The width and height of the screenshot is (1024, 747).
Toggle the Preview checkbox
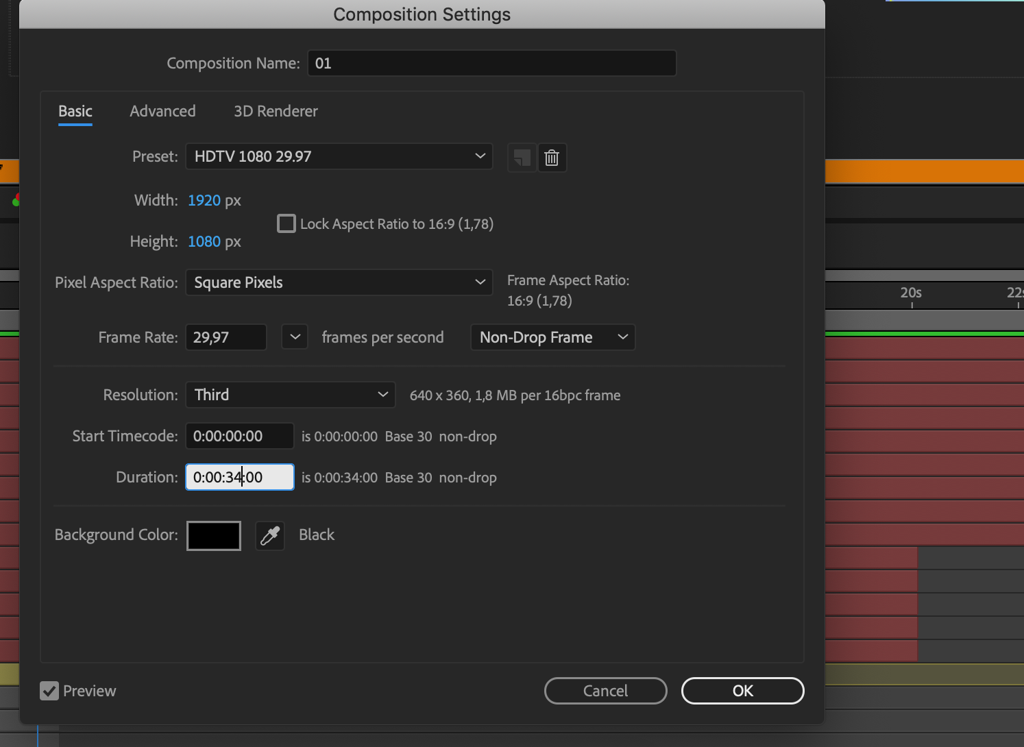coord(49,691)
